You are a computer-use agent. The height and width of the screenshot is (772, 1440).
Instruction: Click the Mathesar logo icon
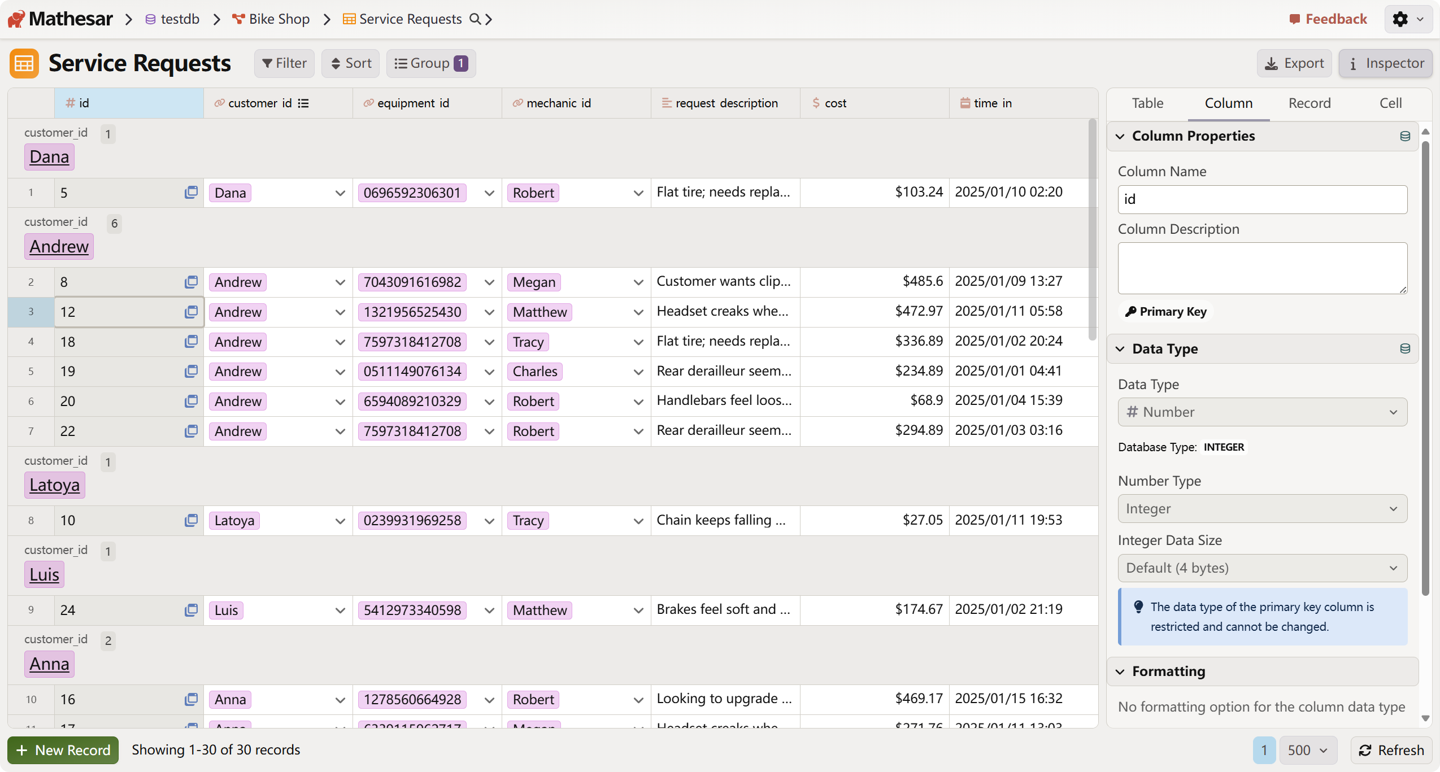pos(16,19)
